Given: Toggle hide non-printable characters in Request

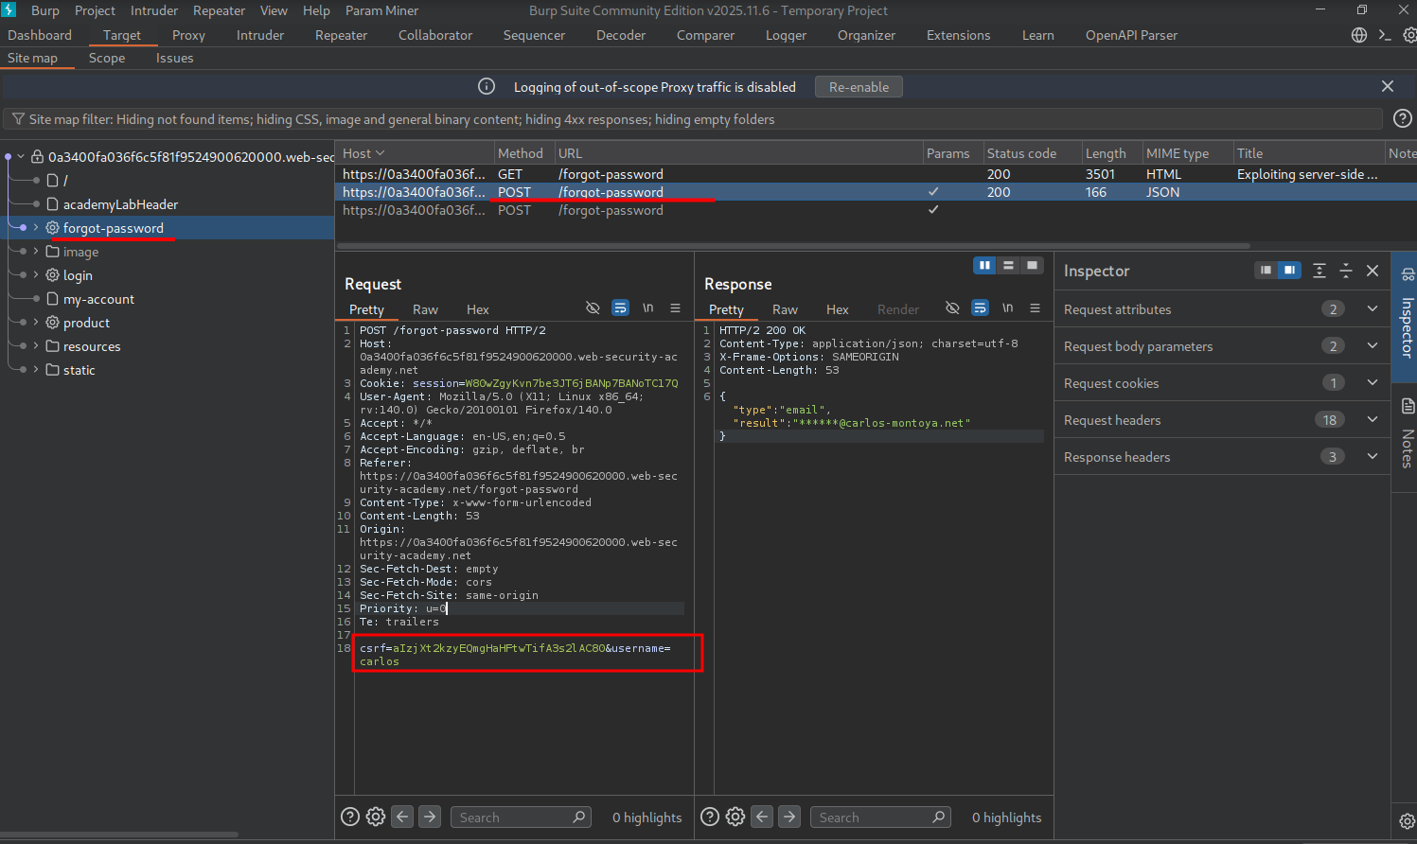Looking at the screenshot, I should pyautogui.click(x=593, y=308).
